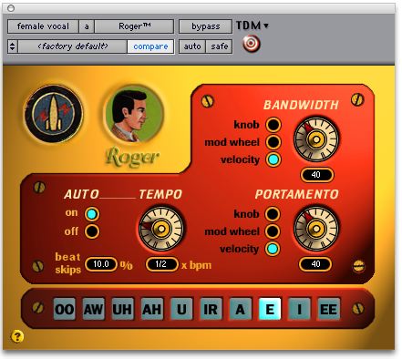Click the compare button
The width and height of the screenshot is (402, 359).
[150, 46]
